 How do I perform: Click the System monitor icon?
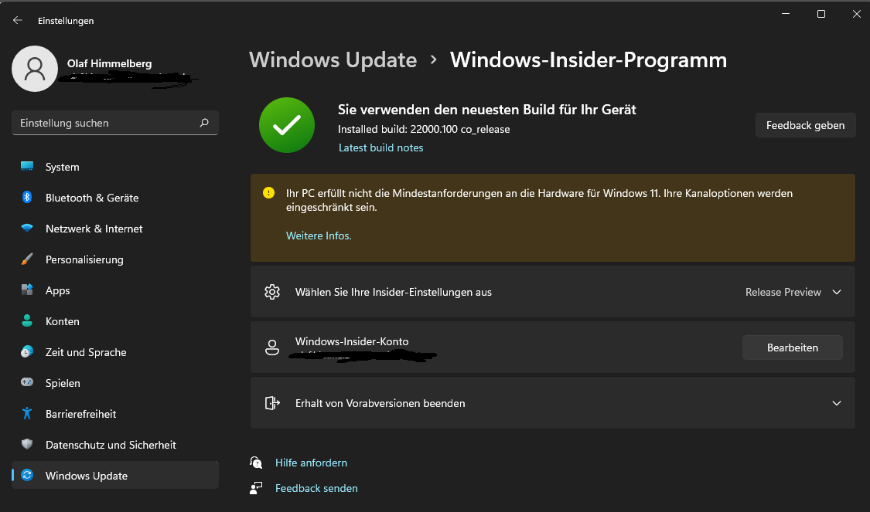(x=26, y=166)
